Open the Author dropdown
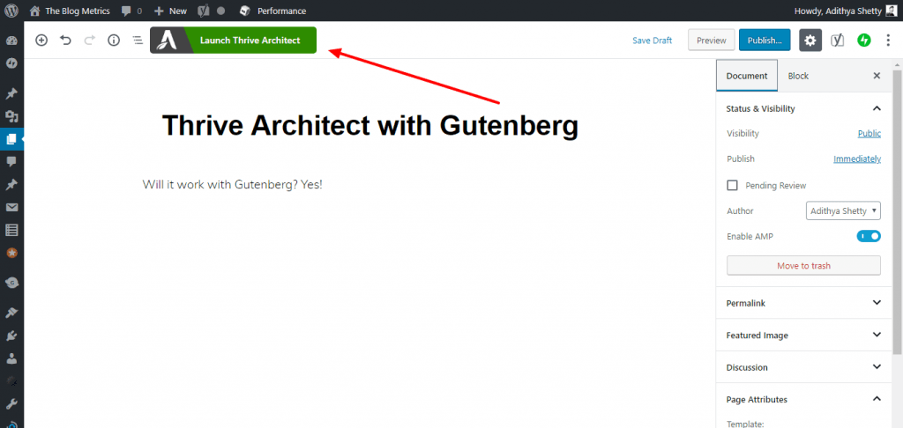 point(843,211)
